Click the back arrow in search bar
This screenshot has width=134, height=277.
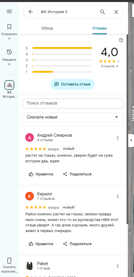(x=31, y=12)
